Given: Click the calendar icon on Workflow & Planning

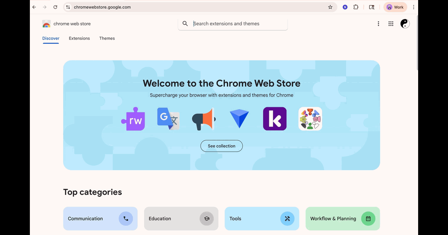Looking at the screenshot, I should (368, 219).
